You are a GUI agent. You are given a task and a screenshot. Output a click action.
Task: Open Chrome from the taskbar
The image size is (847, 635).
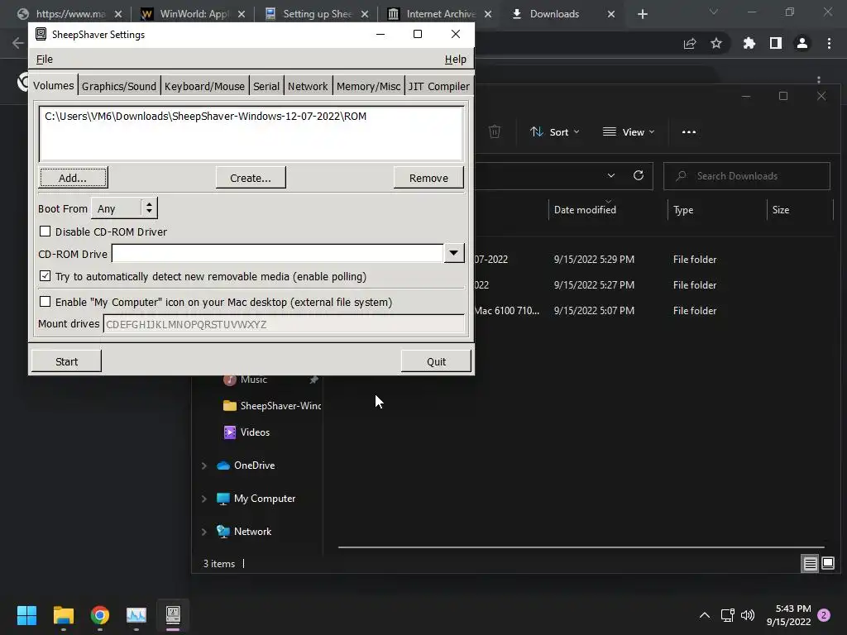[x=100, y=614]
